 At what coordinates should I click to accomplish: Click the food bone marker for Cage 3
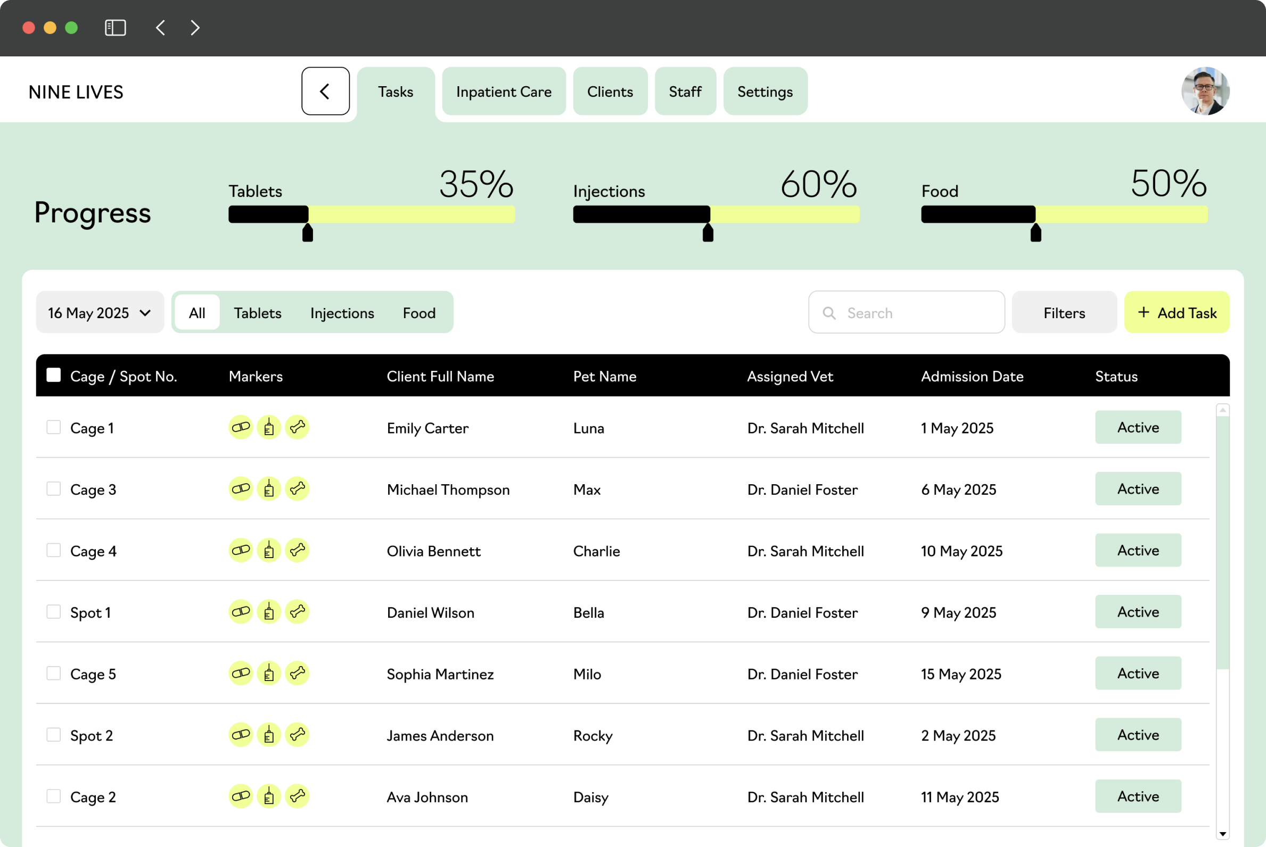(297, 489)
